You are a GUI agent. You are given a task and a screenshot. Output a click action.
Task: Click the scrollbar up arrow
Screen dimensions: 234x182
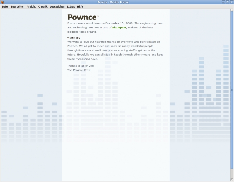(x=232, y=10)
